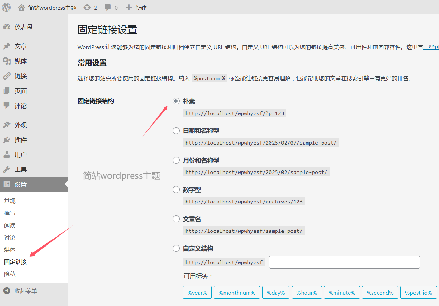Image resolution: width=439 pixels, height=306 pixels.
Task: Select the 日期和名称型 radio option
Action: point(176,131)
